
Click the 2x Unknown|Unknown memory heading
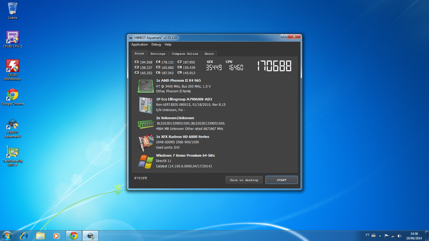click(x=175, y=118)
